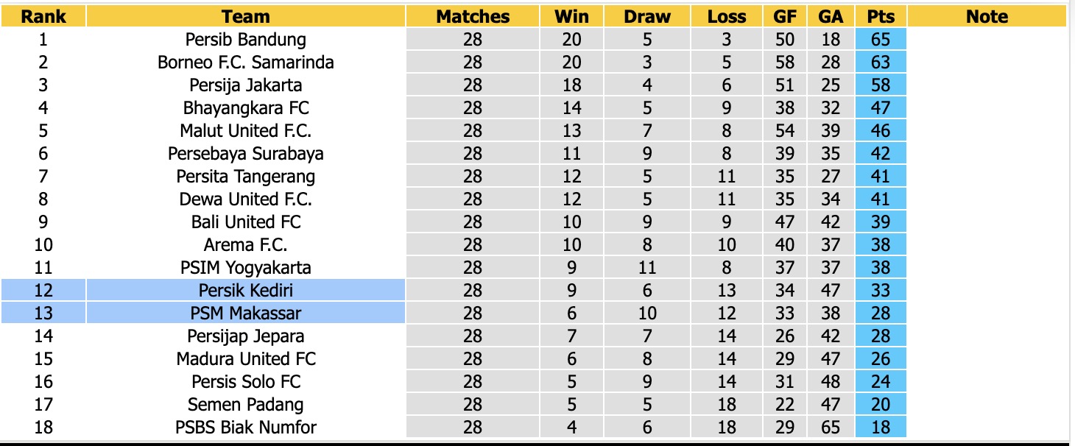
Task: Open the highlighted PSM Makassar row
Action: click(x=245, y=313)
